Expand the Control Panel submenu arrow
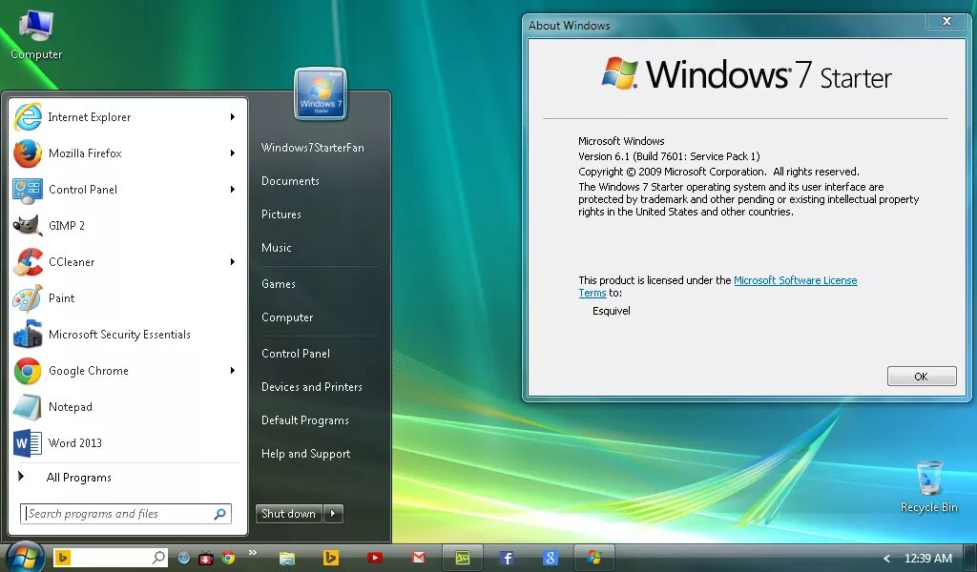977x572 pixels. tap(233, 189)
